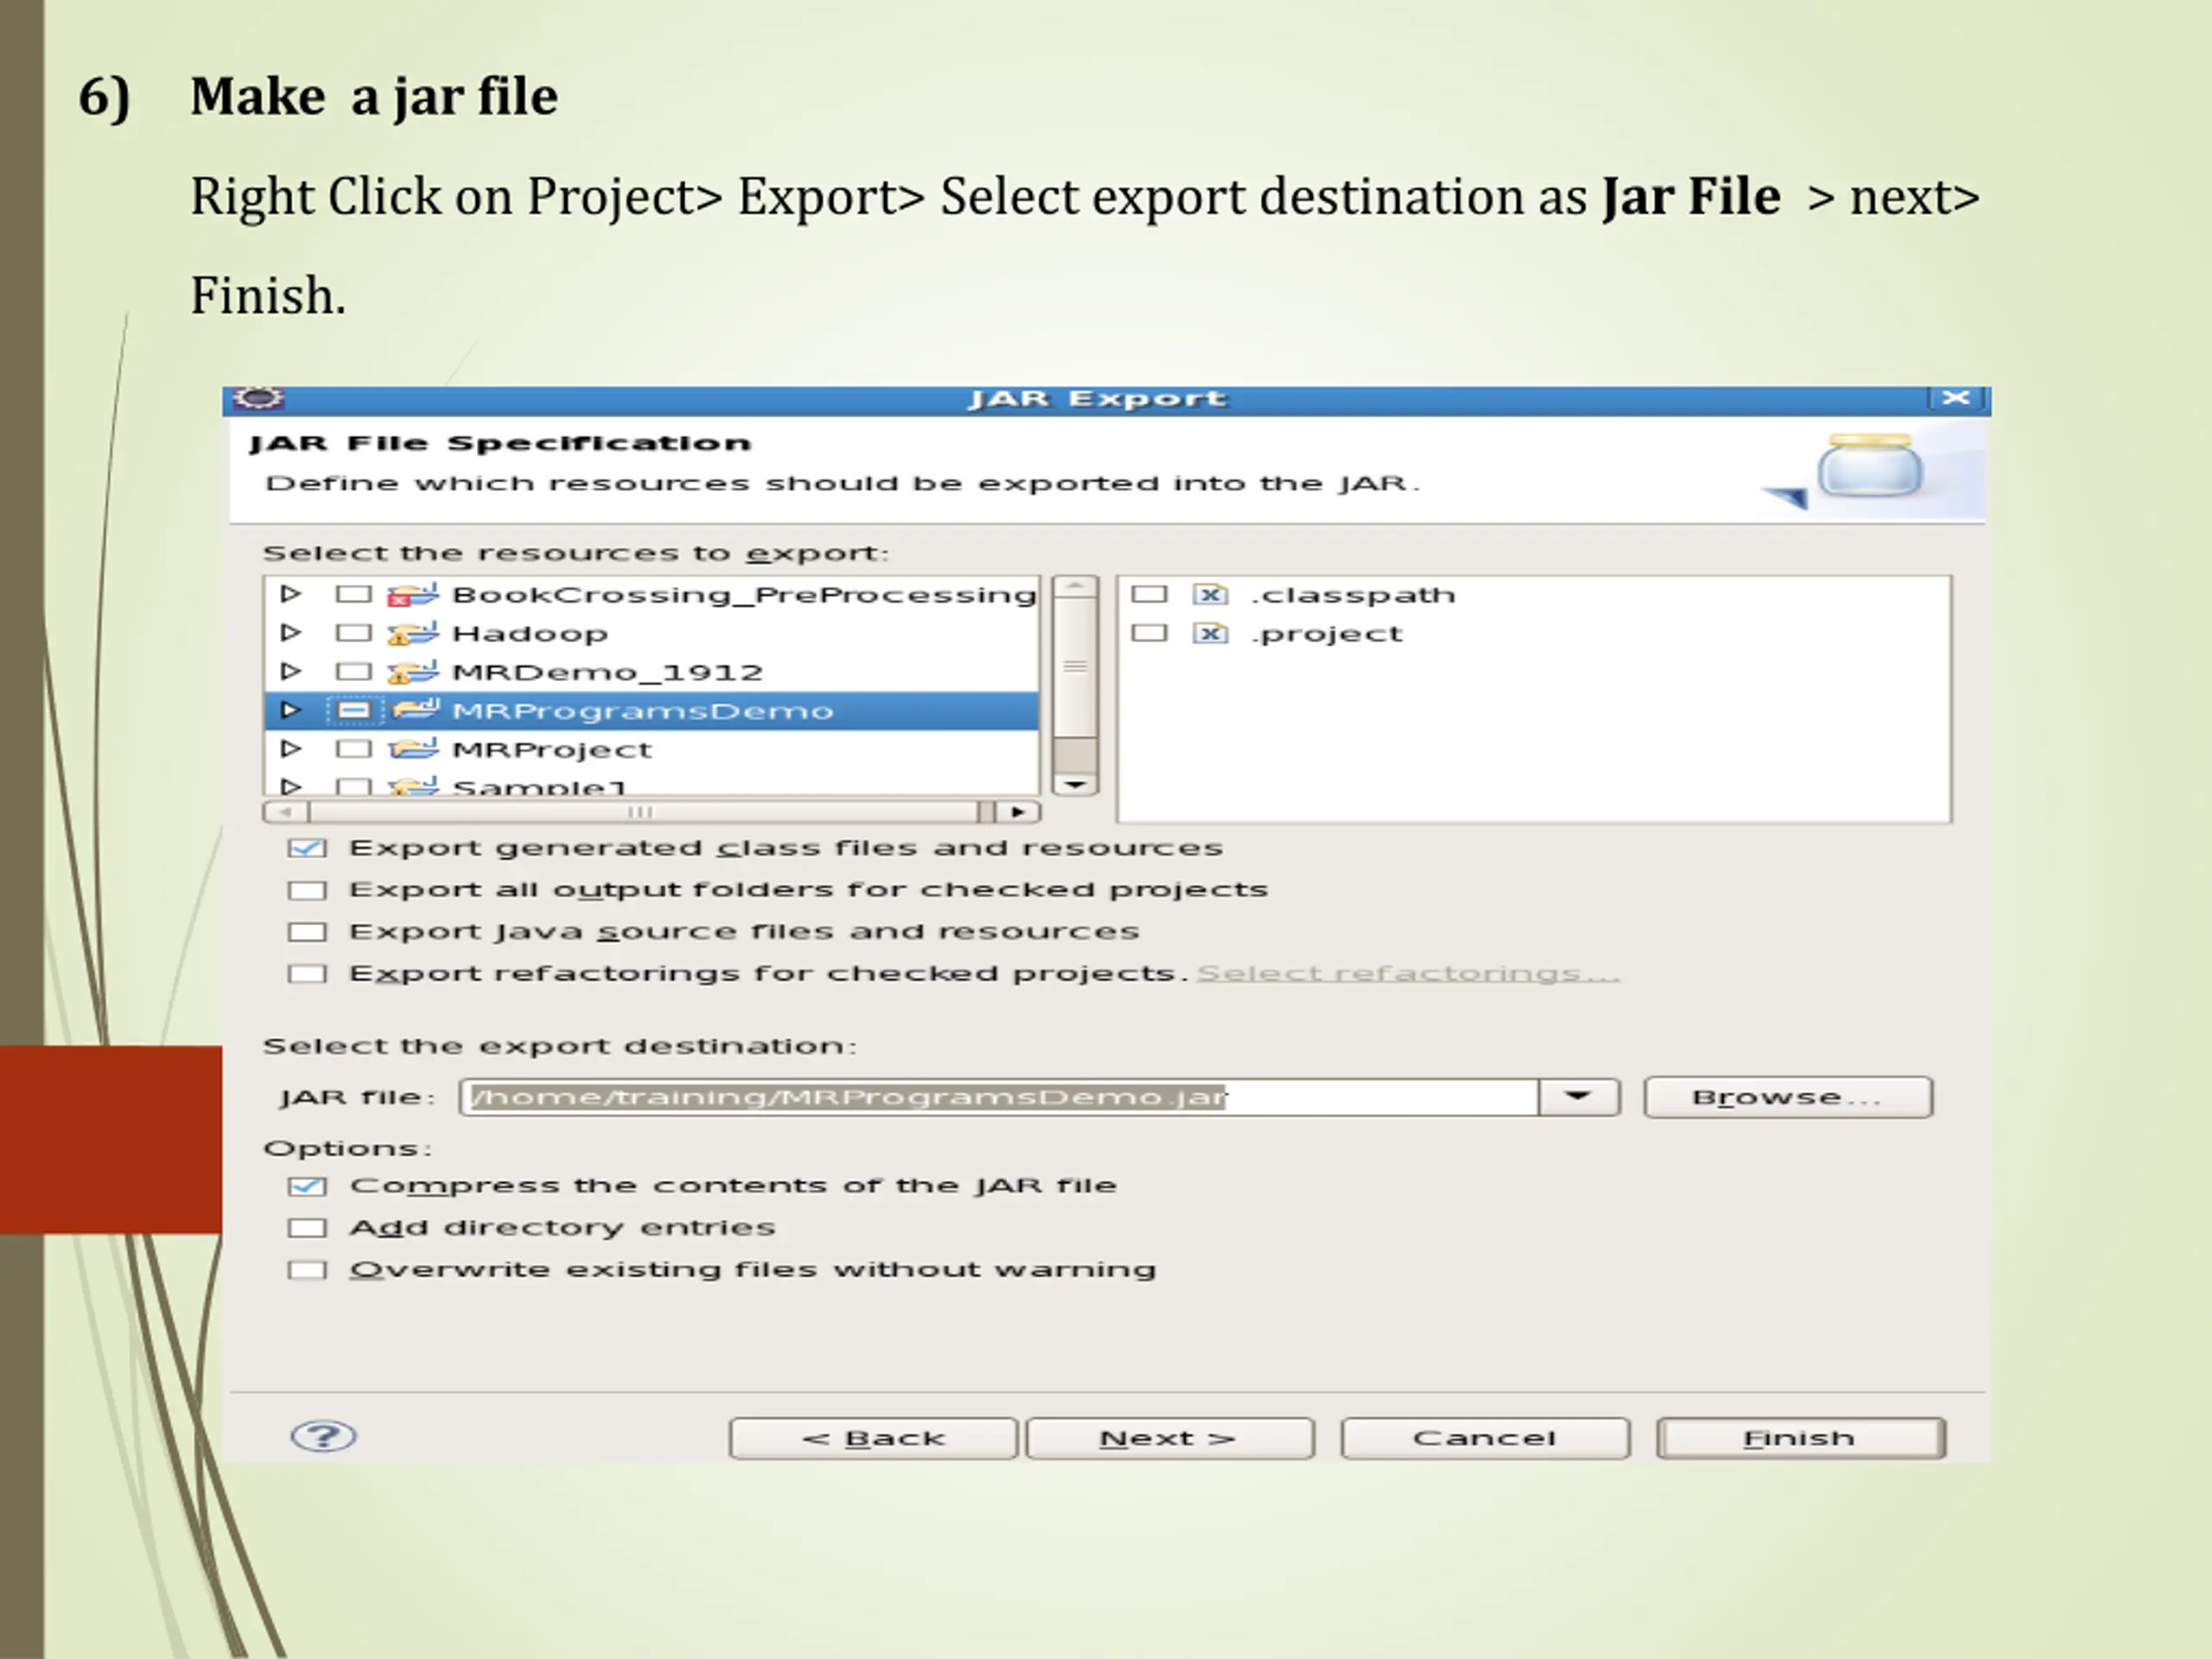Click the help question mark icon

tap(323, 1436)
